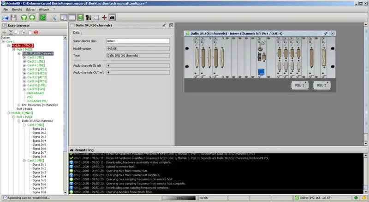This screenshot has width=369, height=202.
Task: Open the ? help menu
Action: pyautogui.click(x=54, y=10)
